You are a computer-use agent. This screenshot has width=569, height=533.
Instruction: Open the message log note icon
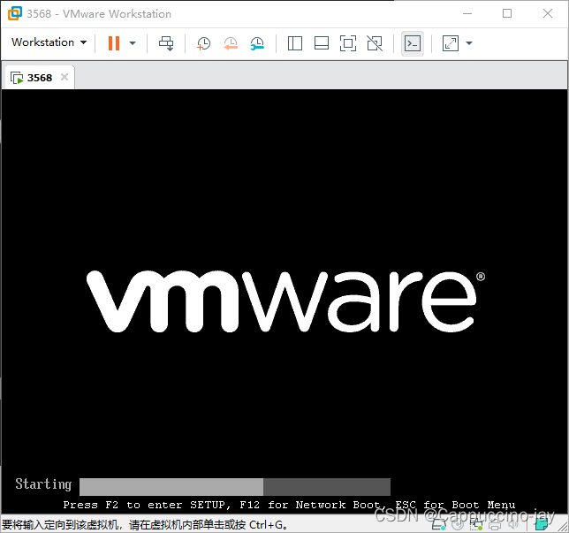point(542,524)
